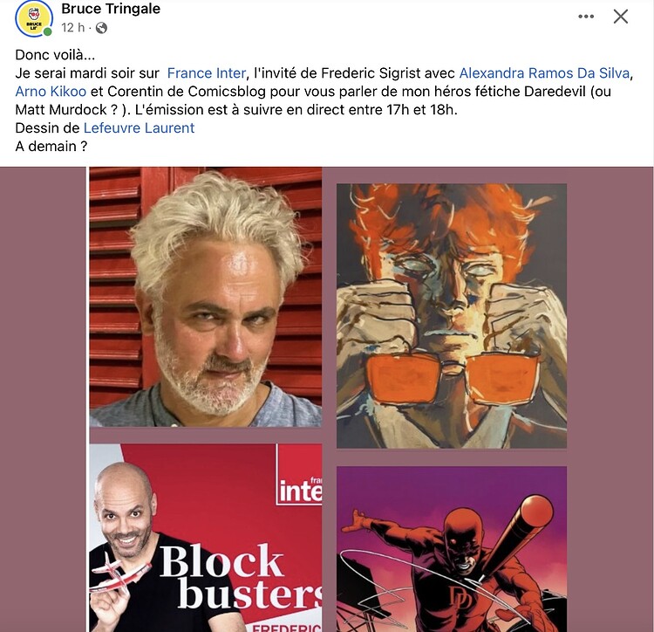
Task: Open the Arno Kikoo profile link
Action: (x=51, y=92)
